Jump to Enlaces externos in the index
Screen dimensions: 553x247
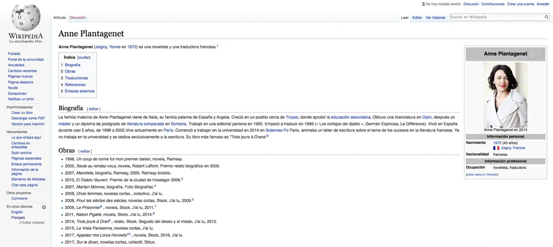point(80,91)
